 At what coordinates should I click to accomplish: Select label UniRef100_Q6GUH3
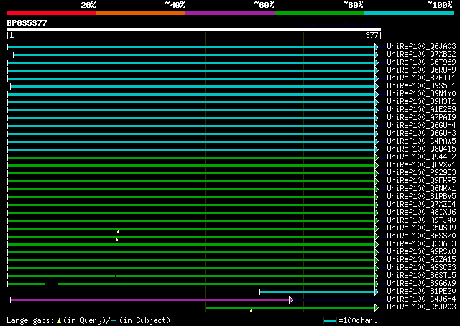(x=421, y=133)
